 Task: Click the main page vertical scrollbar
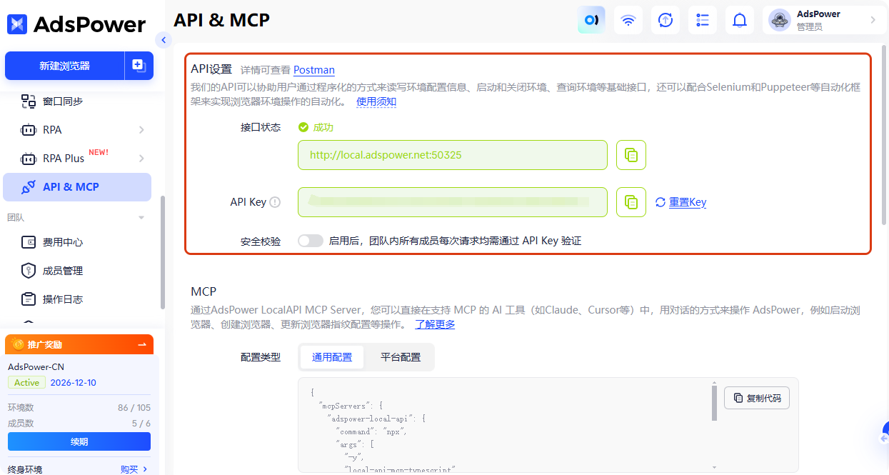point(885,134)
